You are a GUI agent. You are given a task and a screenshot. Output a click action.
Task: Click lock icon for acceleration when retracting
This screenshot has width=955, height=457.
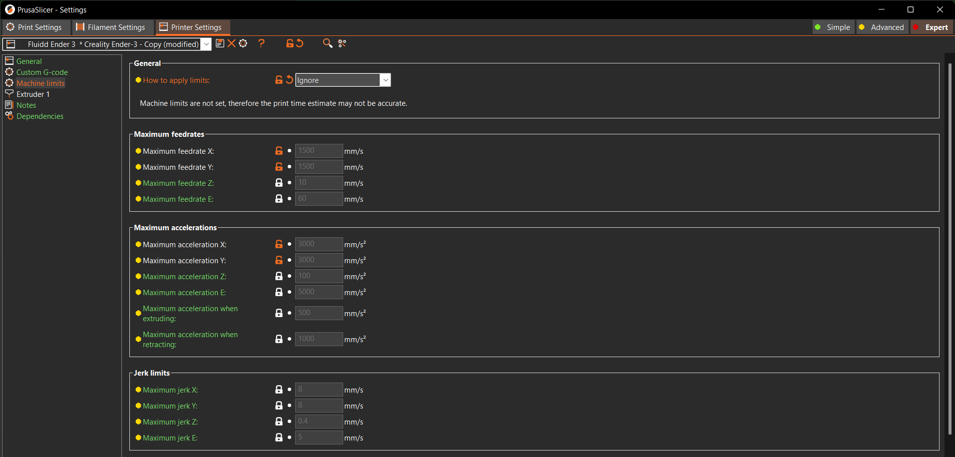coord(279,339)
